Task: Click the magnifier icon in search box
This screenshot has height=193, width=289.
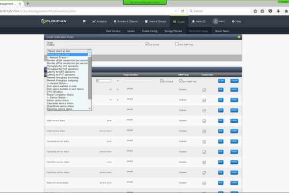Action: tap(191, 11)
